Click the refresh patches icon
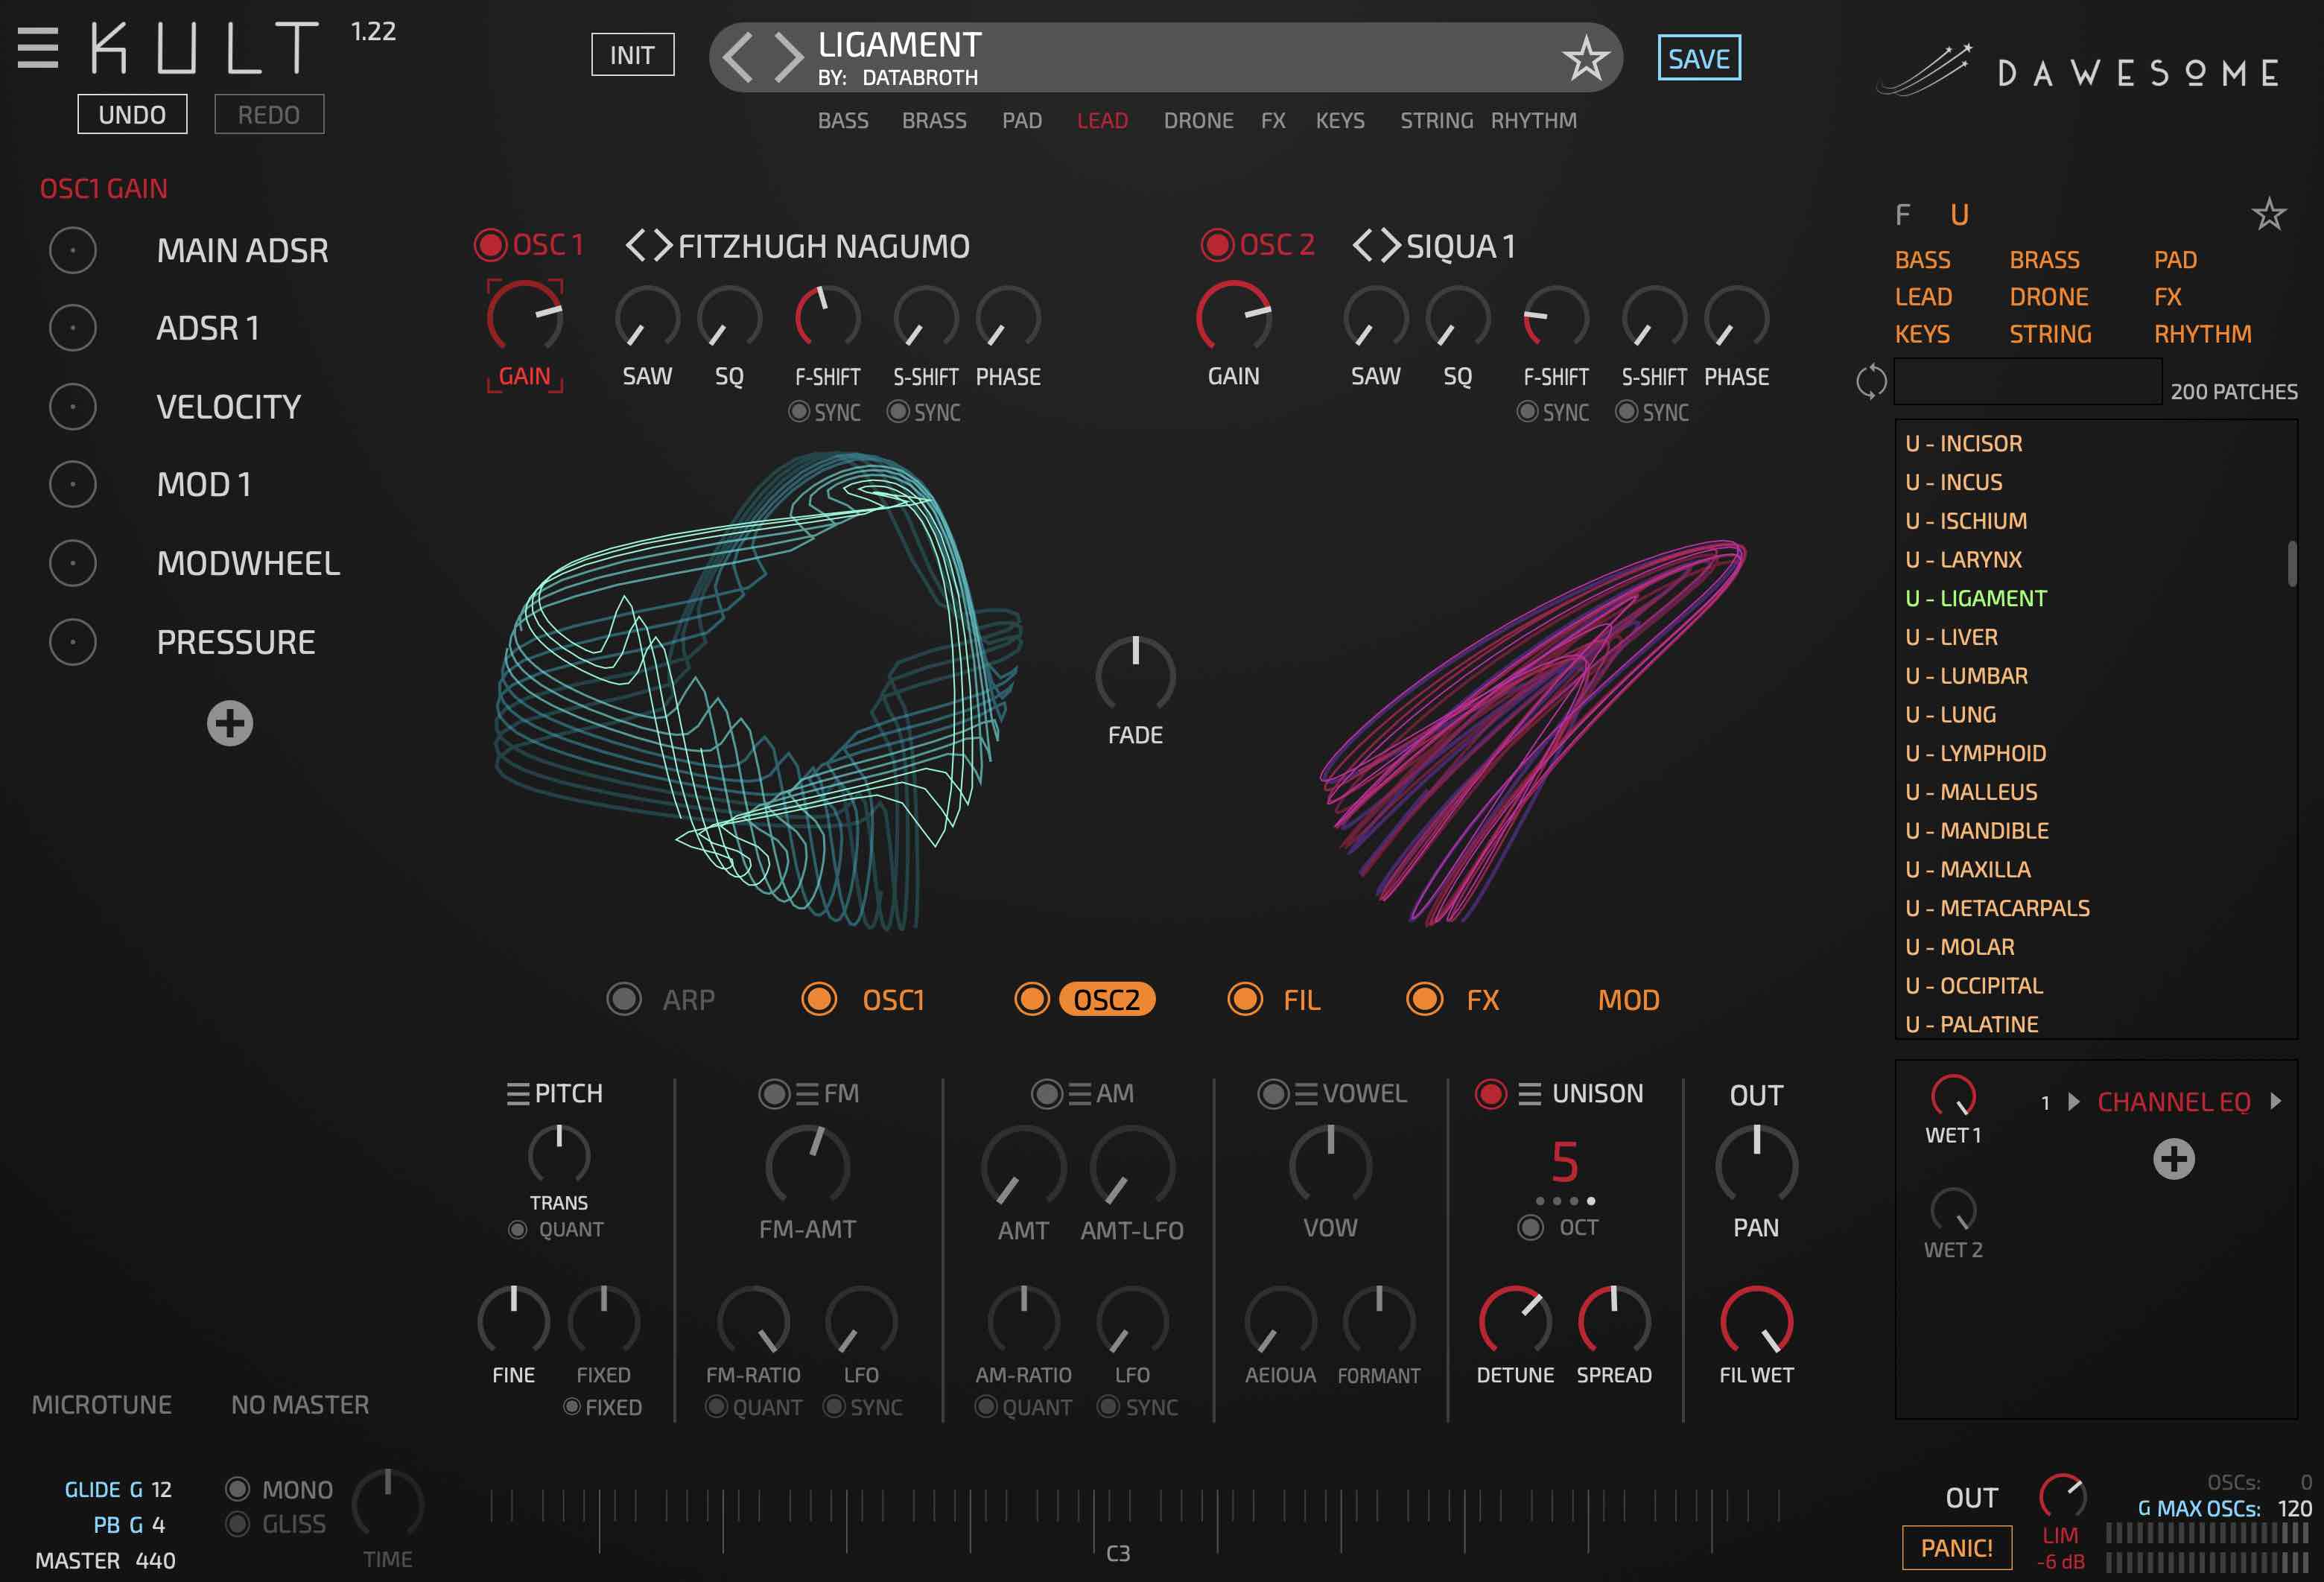The image size is (2324, 1582). coord(1871,382)
